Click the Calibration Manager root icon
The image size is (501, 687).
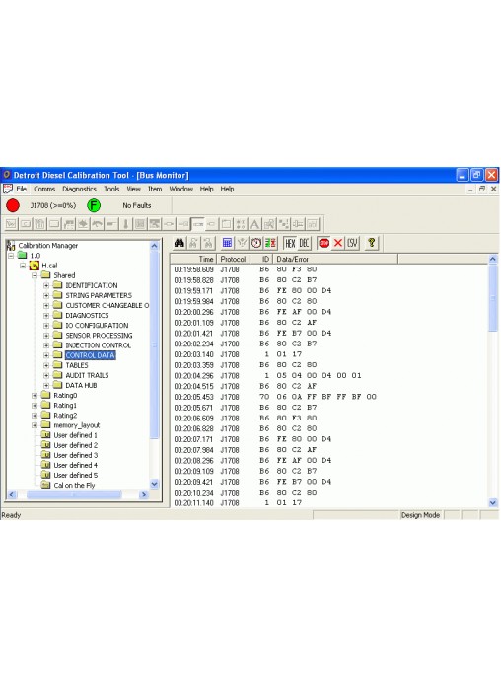tap(11, 246)
